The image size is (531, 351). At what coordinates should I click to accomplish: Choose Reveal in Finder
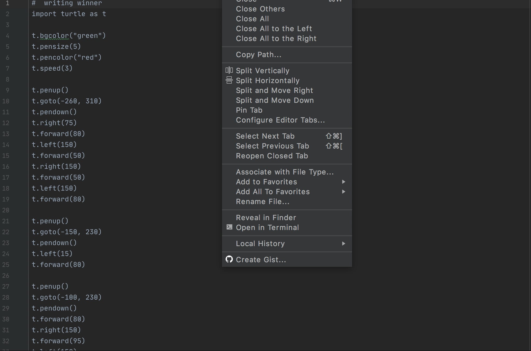coord(287,218)
